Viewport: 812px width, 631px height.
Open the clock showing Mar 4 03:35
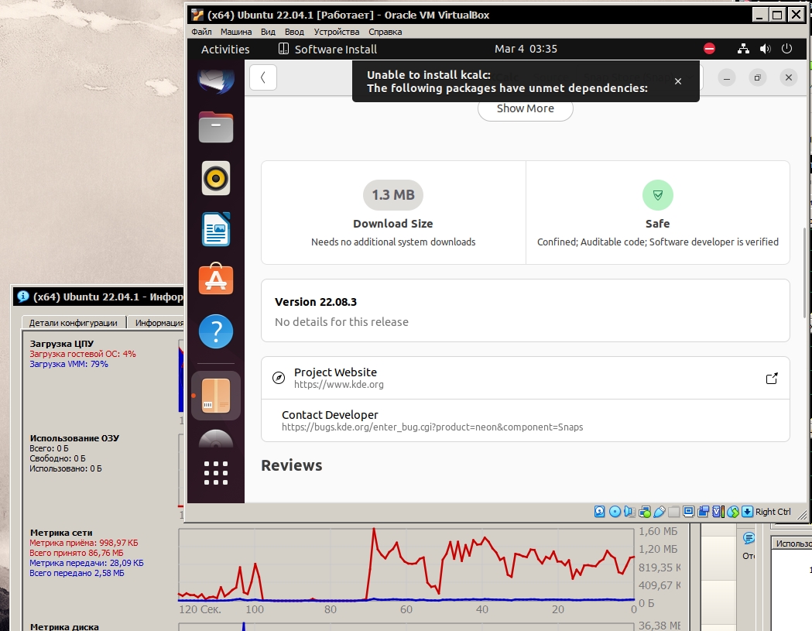coord(526,49)
